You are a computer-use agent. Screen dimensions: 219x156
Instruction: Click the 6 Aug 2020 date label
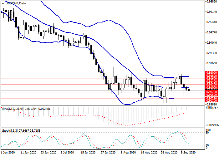click(127, 153)
